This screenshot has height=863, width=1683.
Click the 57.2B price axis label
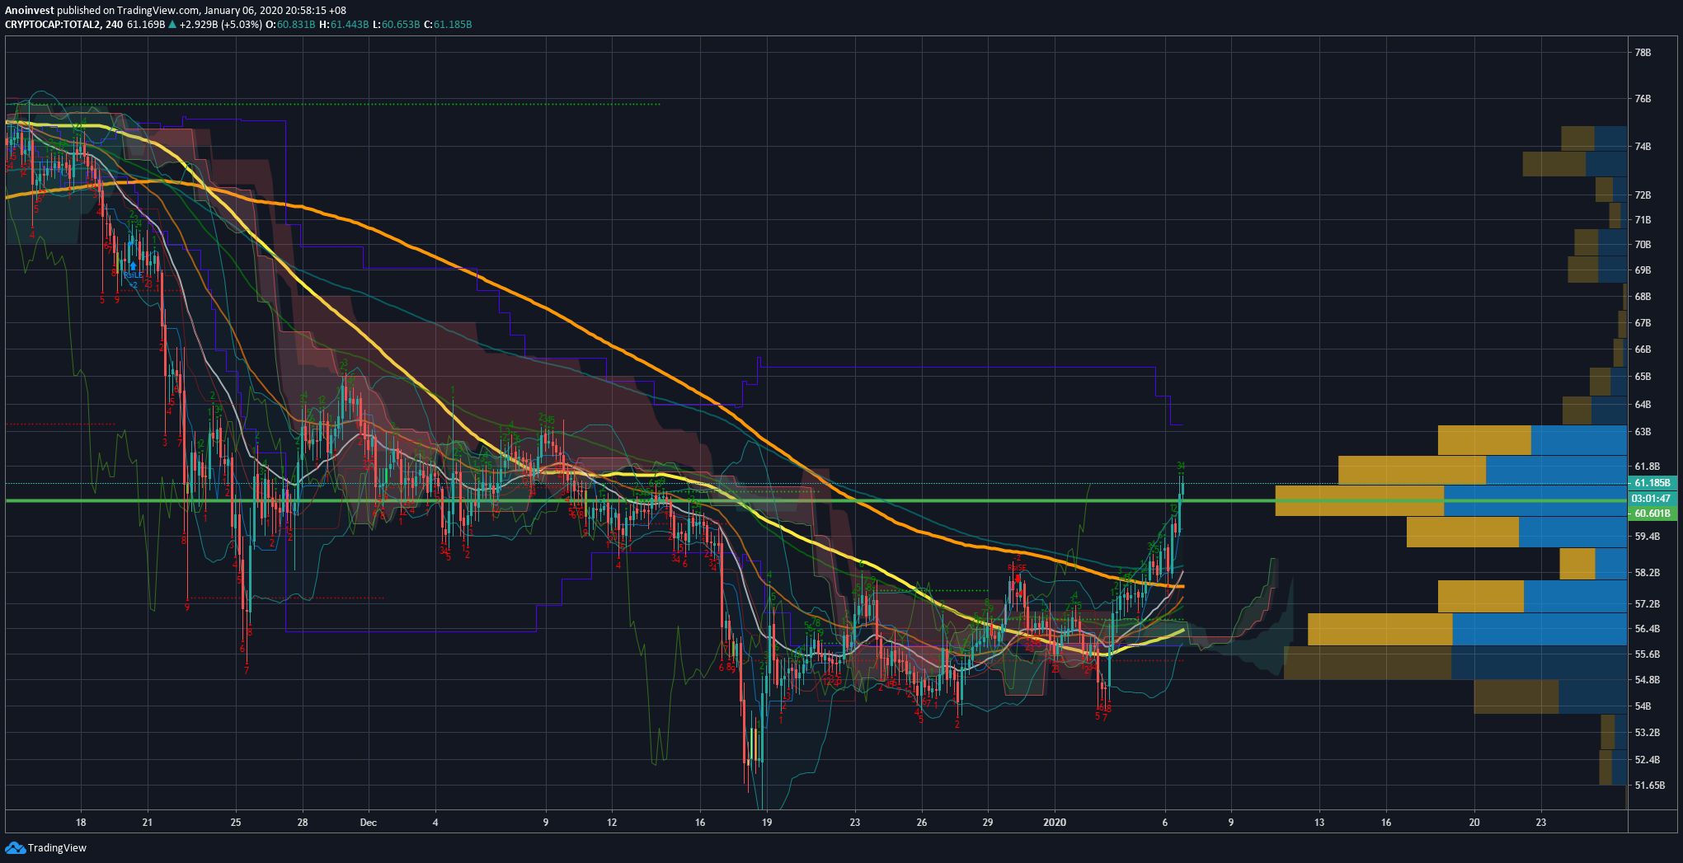(1647, 604)
